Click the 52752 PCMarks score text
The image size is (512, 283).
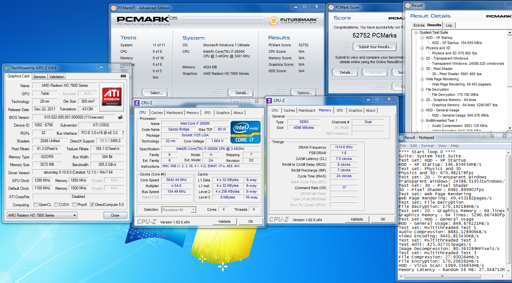pos(374,36)
